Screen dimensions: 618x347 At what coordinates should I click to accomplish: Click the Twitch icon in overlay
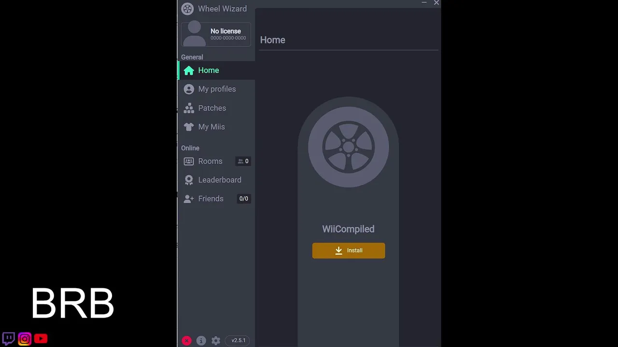coord(8,339)
